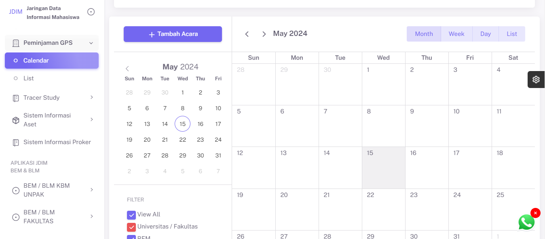Uncheck the Universitas / Fakultas filter
The image size is (545, 239).
131,227
